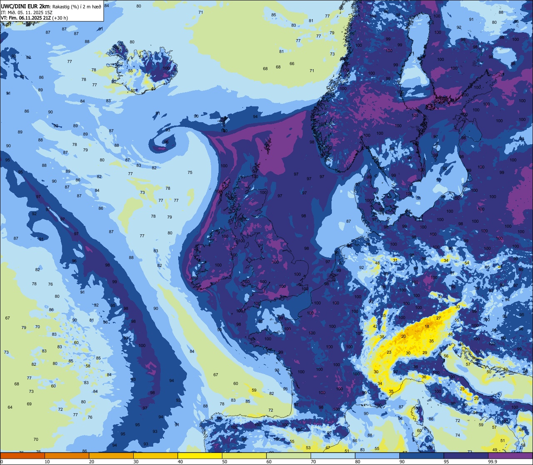Click the legend swatch between 90 and 95
This screenshot has width=533, height=465.
pos(421,455)
